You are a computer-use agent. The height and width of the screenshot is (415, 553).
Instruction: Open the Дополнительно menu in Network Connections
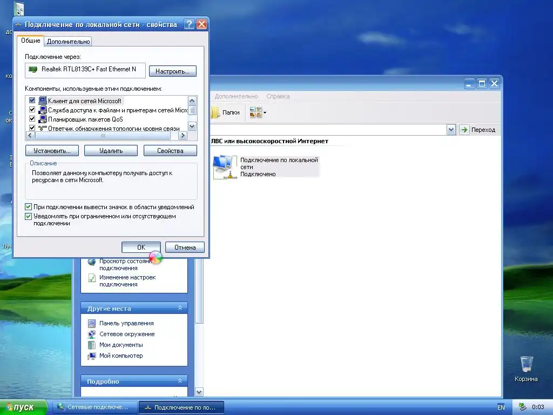tap(236, 96)
